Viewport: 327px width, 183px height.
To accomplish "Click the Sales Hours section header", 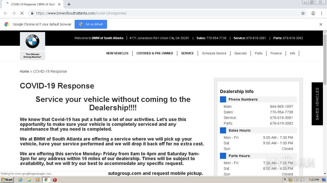I will click(258, 130).
